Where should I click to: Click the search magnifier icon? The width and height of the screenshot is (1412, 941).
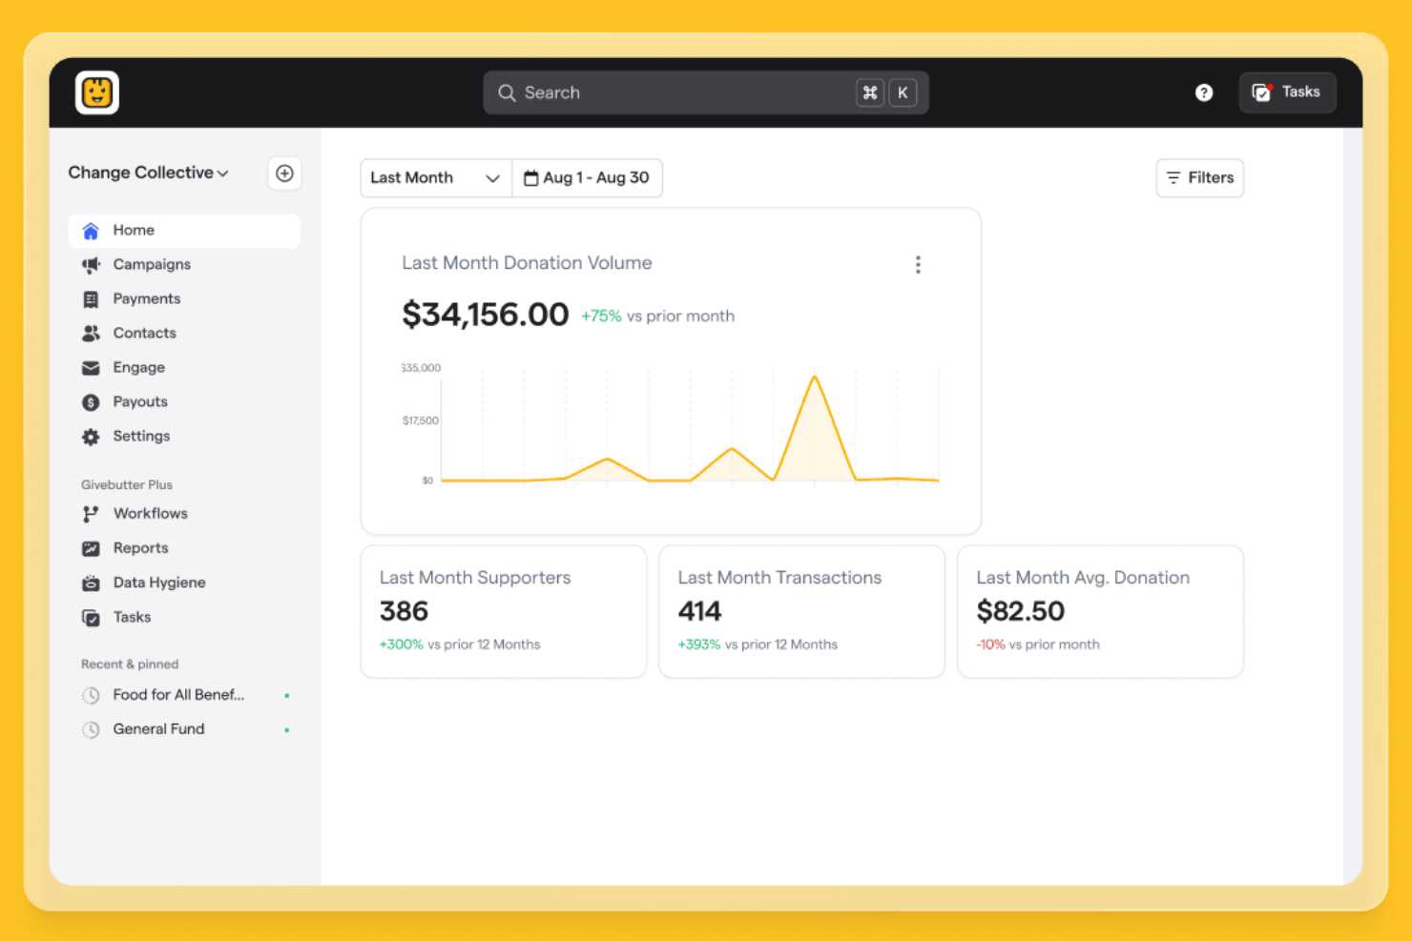pyautogui.click(x=507, y=92)
